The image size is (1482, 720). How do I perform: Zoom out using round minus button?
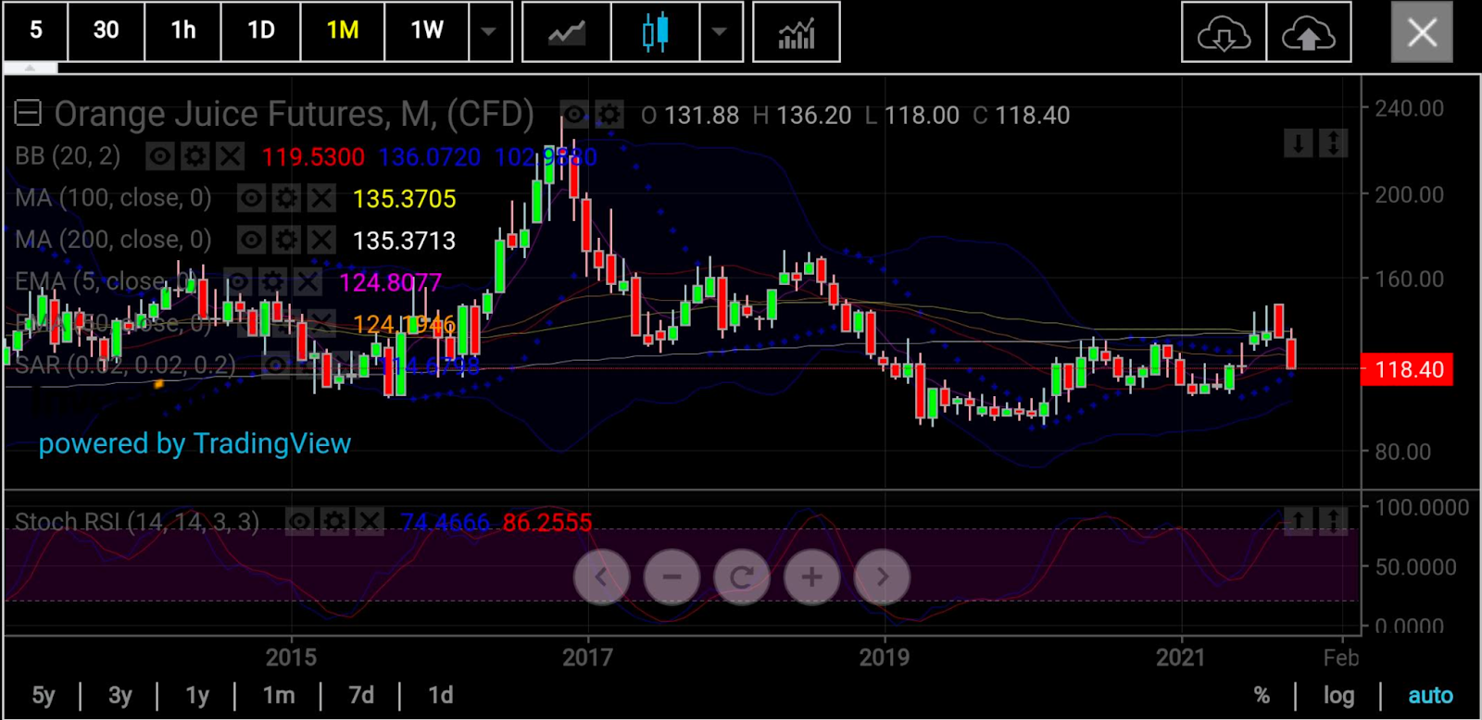click(x=672, y=577)
